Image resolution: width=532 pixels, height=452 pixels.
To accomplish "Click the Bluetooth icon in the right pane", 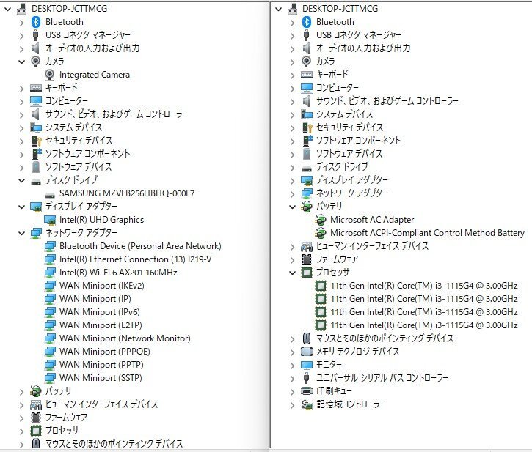I will click(307, 22).
